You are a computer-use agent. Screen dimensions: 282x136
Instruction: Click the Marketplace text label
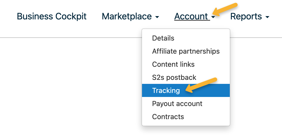click(x=127, y=16)
